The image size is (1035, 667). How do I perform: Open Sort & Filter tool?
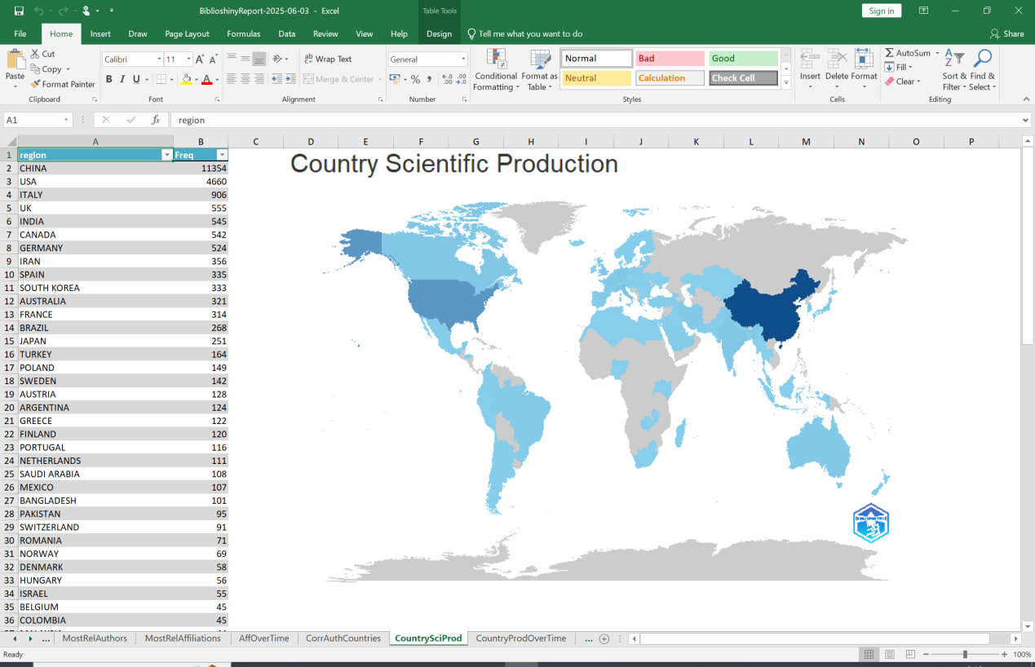click(x=953, y=60)
